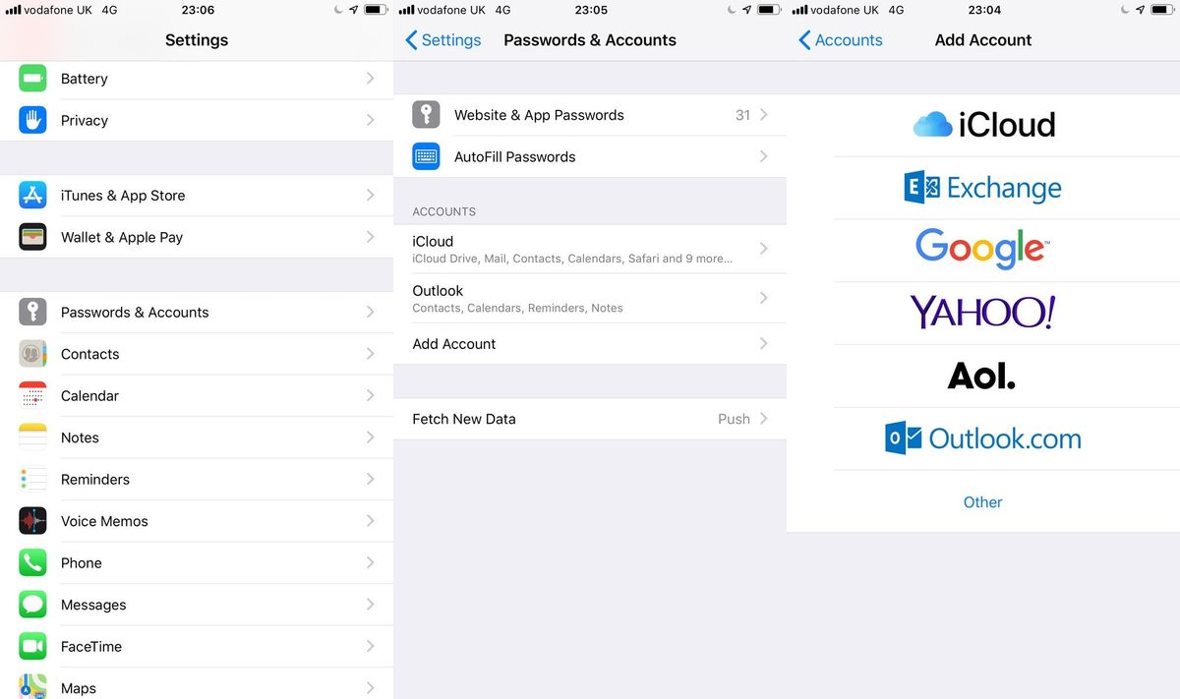Click the FaceTime camera icon

click(32, 646)
